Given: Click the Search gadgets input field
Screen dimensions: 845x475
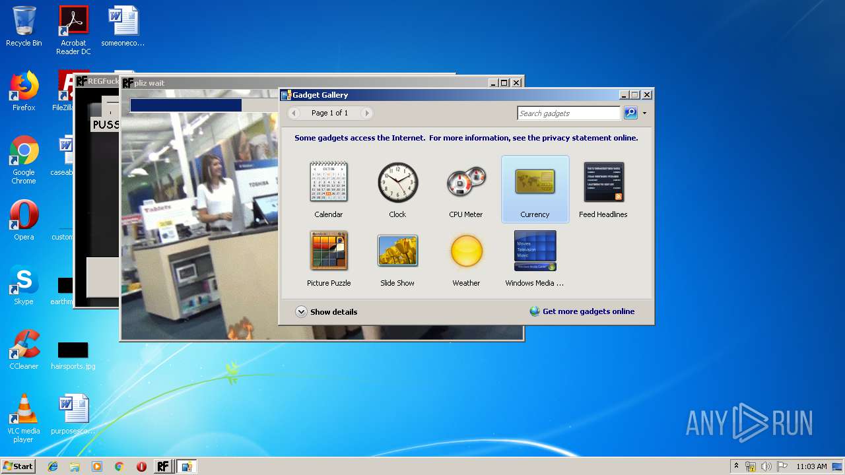Looking at the screenshot, I should click(x=568, y=113).
